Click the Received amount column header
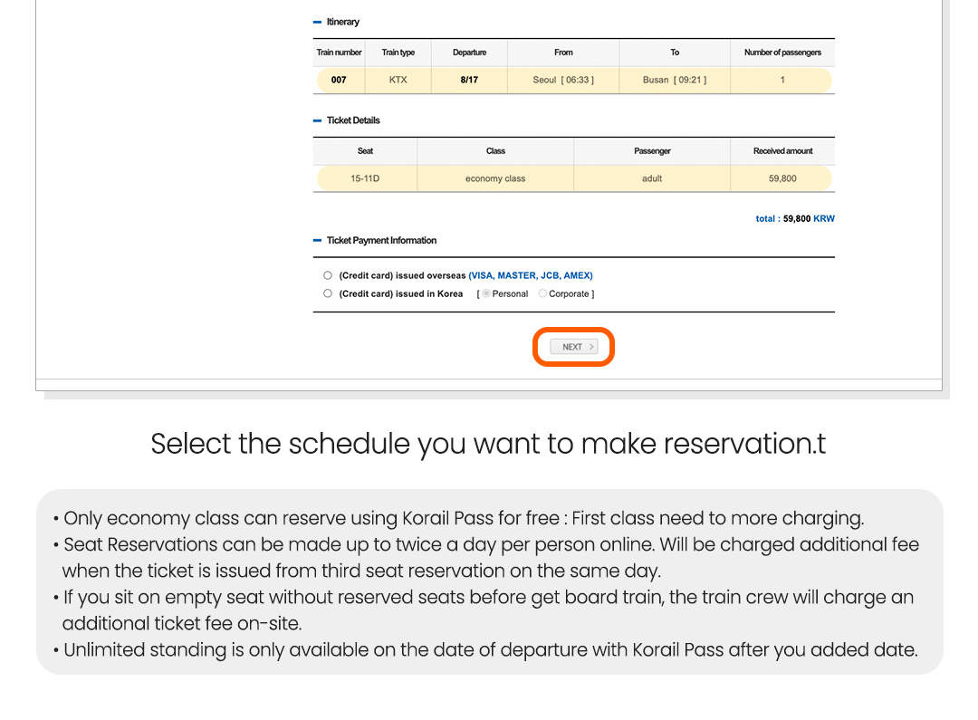Screen dimensions: 978x720 point(782,151)
